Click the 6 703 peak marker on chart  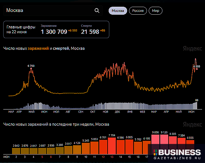point(31,68)
